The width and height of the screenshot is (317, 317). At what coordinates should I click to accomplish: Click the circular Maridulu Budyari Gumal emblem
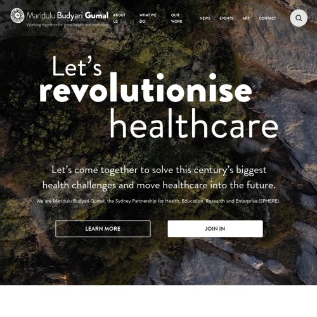coord(17,15)
